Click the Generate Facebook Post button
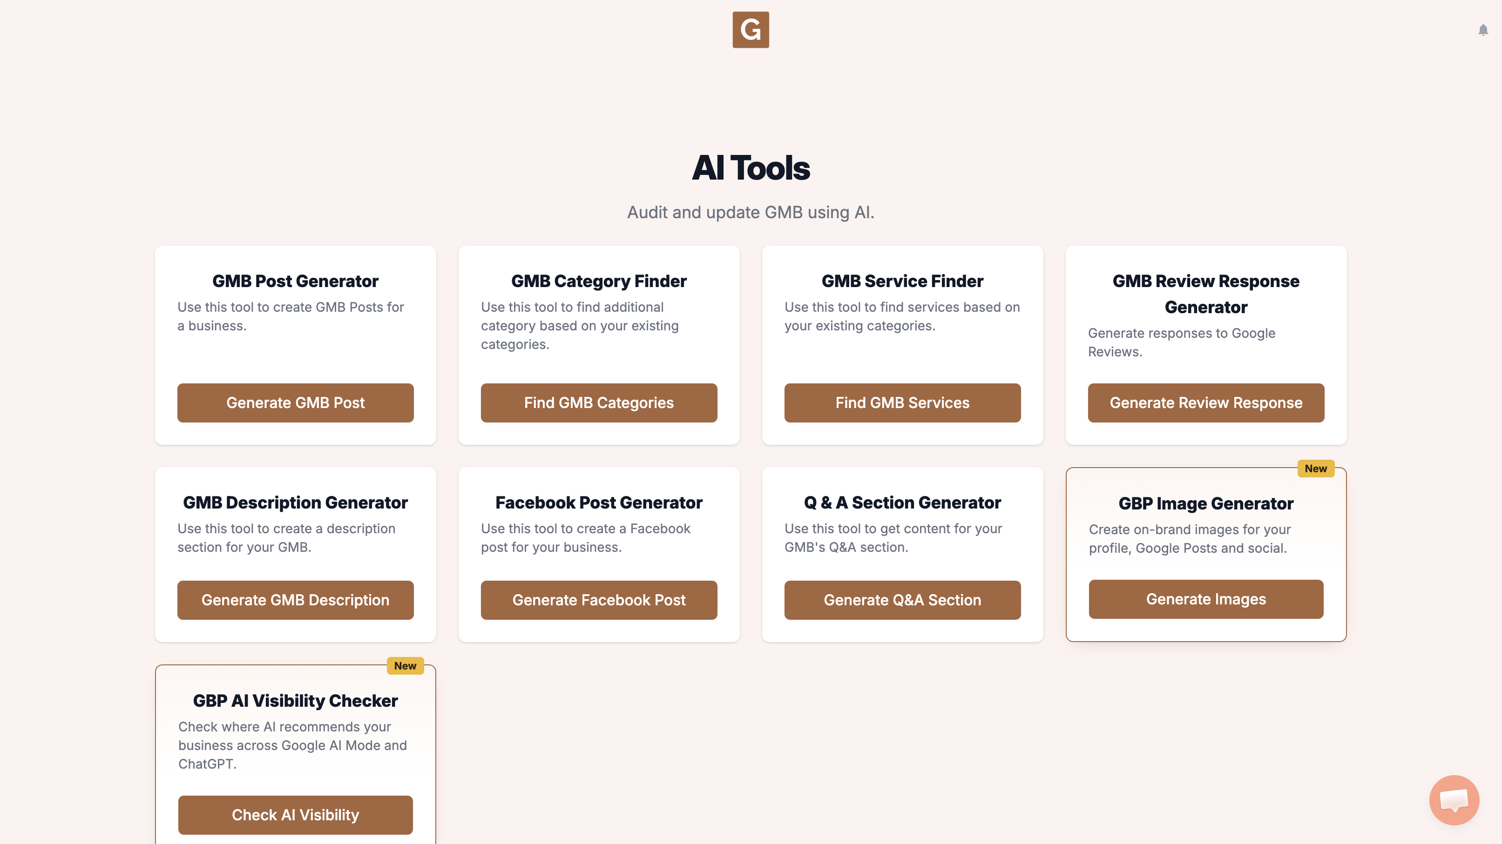 599,600
